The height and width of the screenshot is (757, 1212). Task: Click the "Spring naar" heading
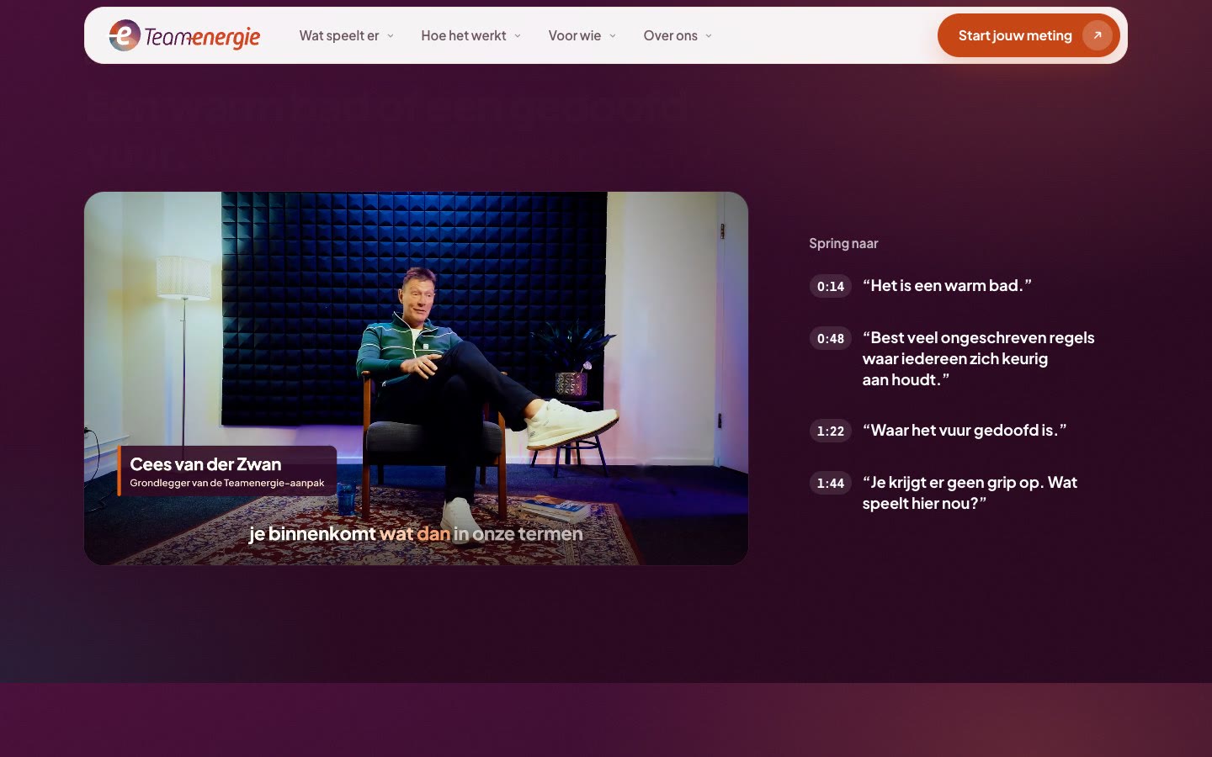click(843, 243)
